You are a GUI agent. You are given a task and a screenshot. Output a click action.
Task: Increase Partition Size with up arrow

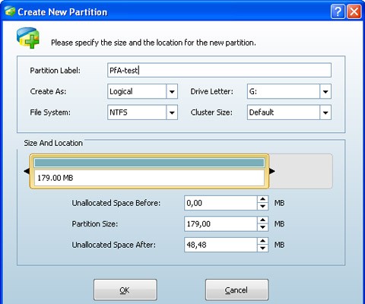coord(263,220)
